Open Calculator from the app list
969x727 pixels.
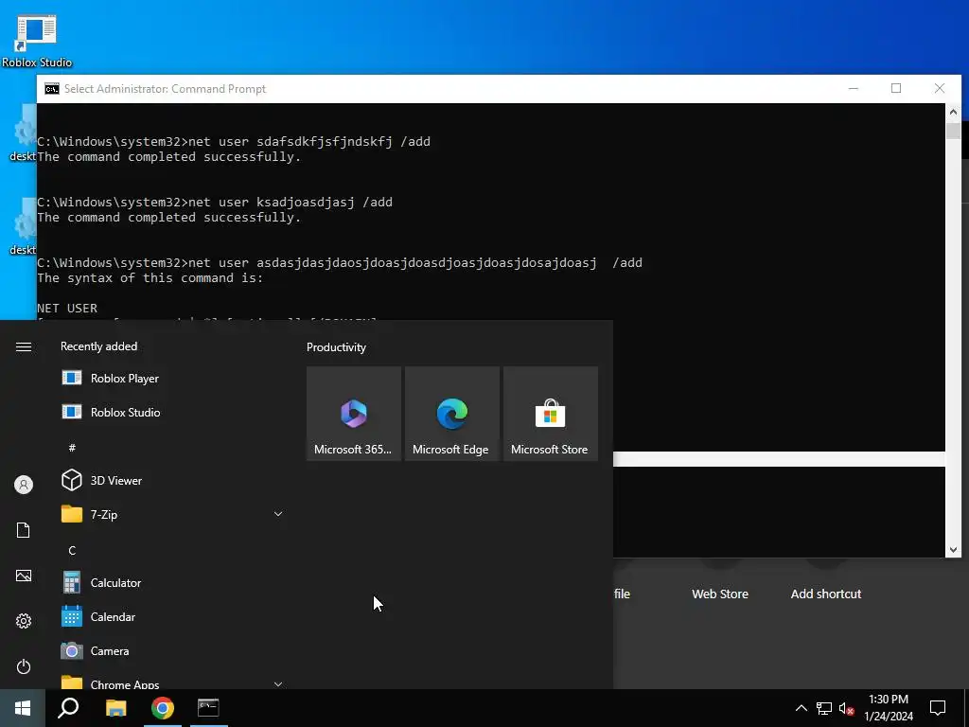coord(173,583)
